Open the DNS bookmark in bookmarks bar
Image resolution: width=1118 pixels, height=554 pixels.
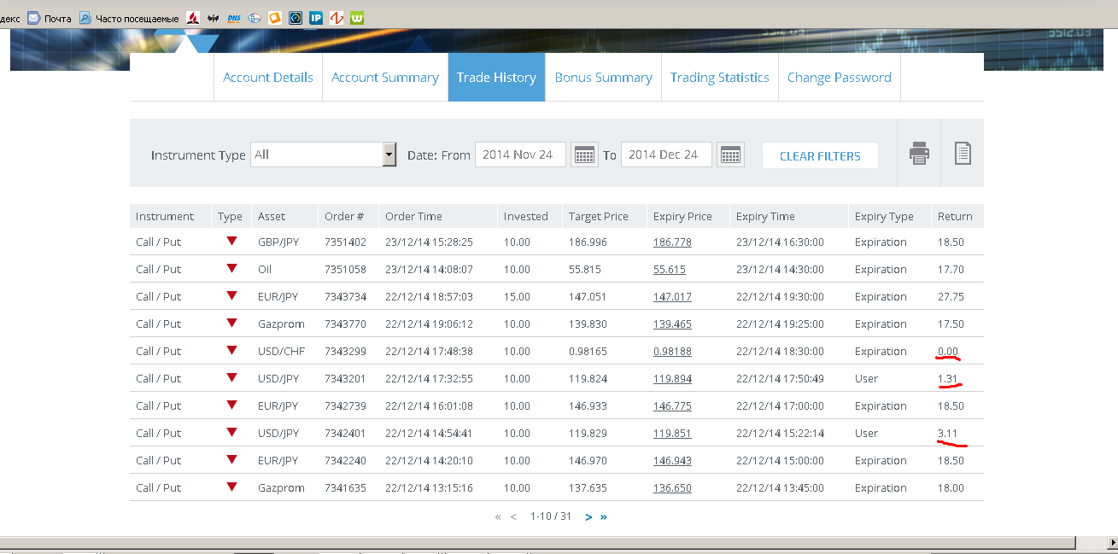coord(234,18)
